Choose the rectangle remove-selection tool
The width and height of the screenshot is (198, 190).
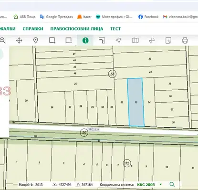(69, 40)
